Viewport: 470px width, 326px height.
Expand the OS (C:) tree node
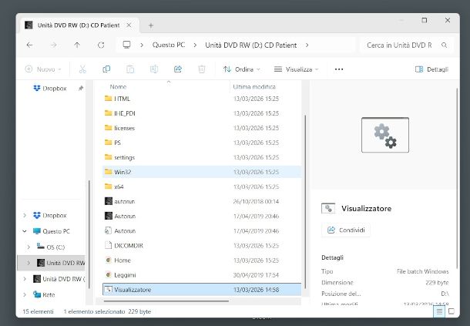pos(29,247)
